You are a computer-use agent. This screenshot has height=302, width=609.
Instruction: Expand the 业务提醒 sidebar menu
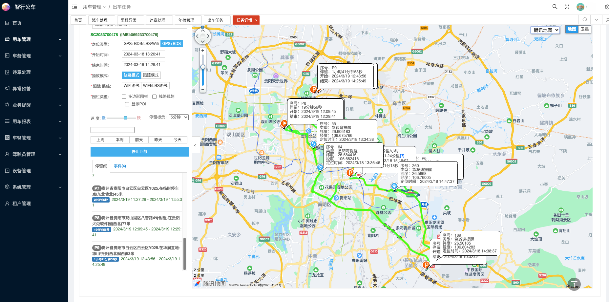[34, 105]
